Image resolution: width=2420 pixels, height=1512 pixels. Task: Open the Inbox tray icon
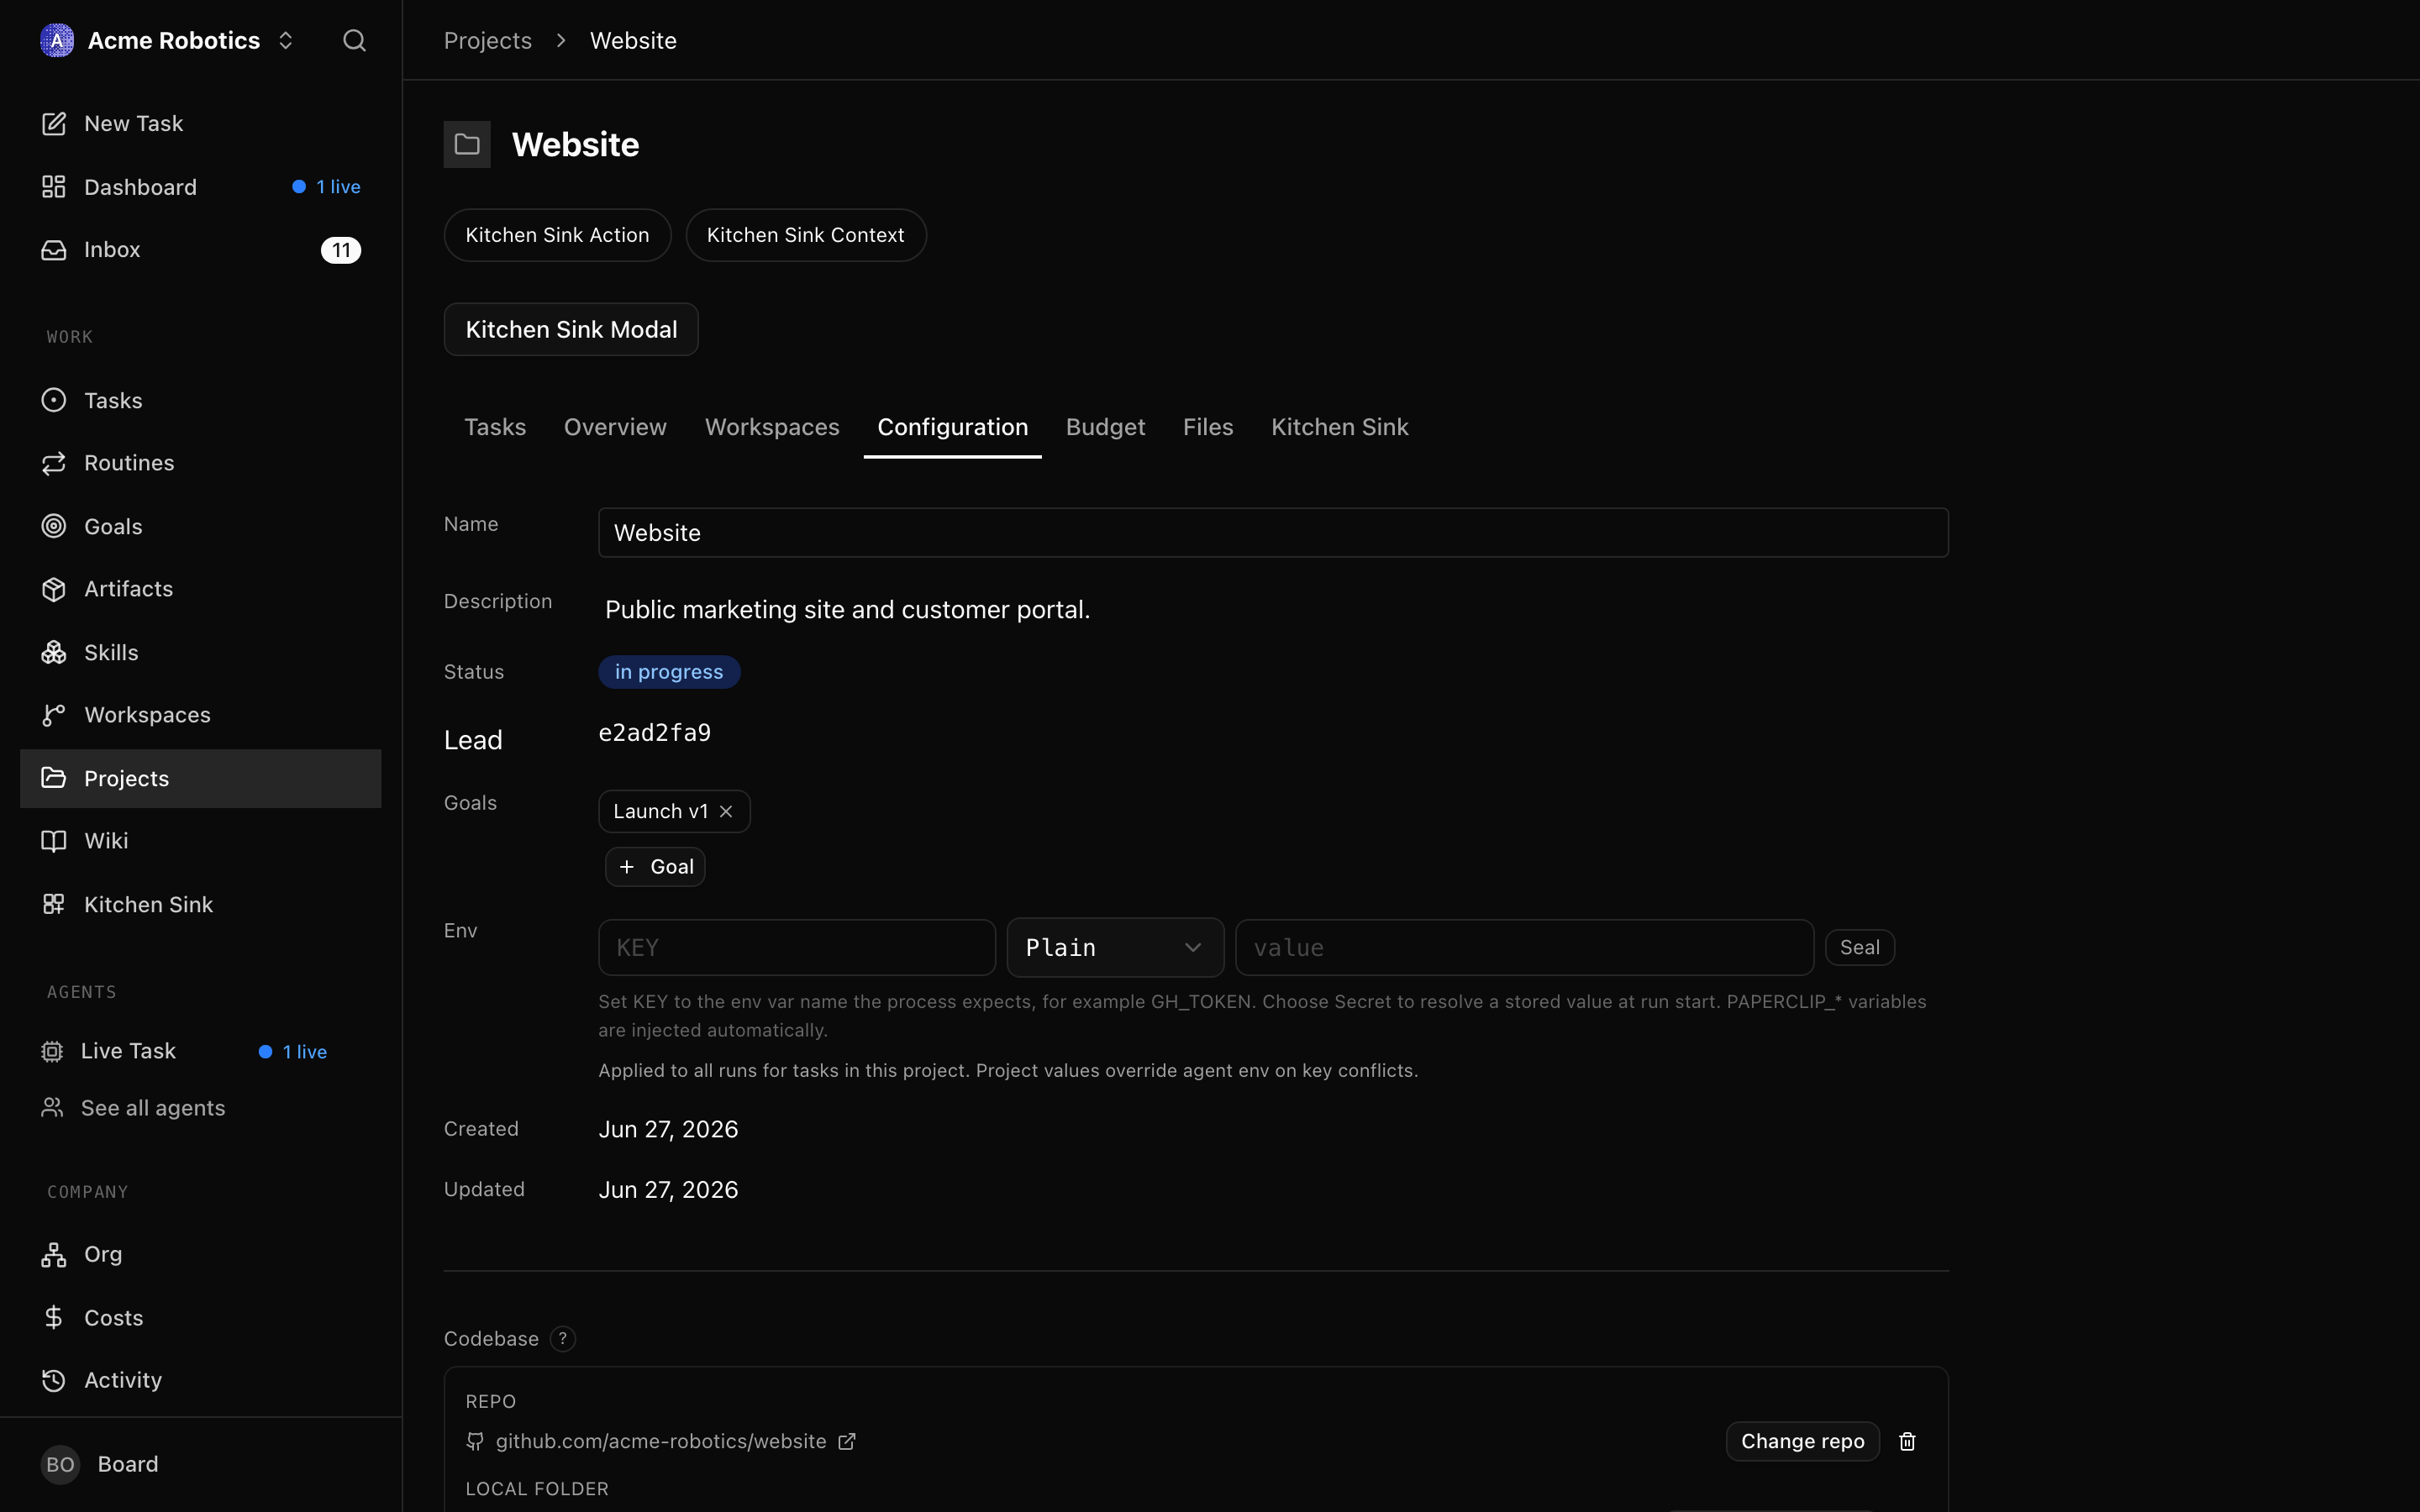point(54,249)
